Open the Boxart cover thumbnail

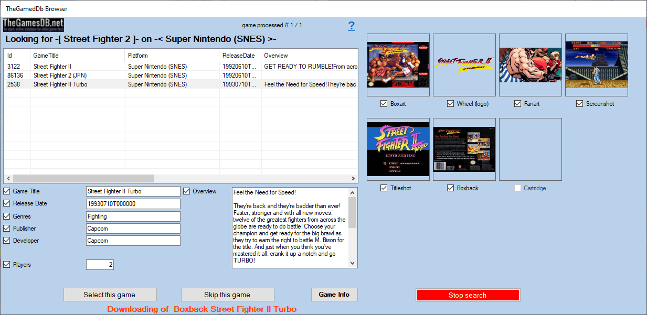pyautogui.click(x=398, y=65)
